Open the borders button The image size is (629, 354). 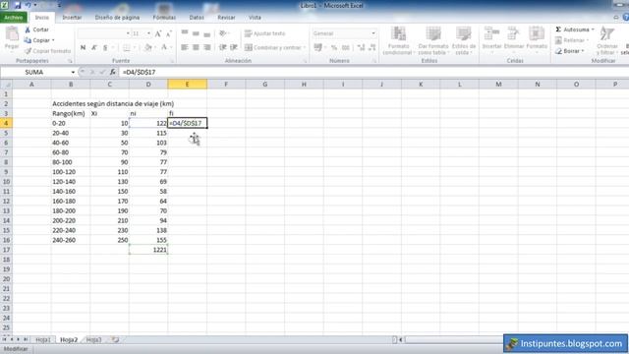tap(127, 47)
